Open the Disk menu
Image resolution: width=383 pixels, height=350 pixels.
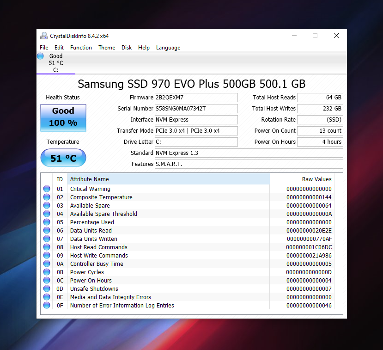(x=127, y=48)
